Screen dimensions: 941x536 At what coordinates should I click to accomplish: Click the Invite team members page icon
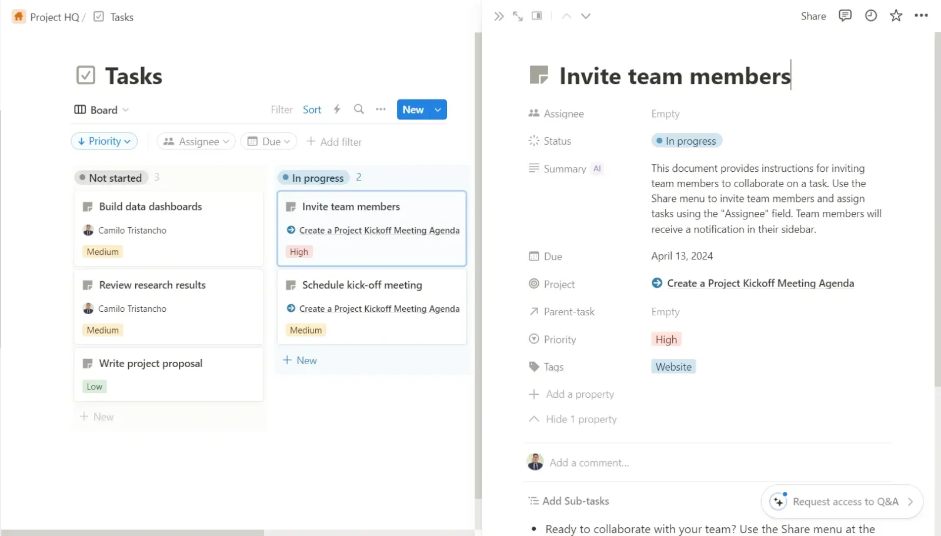539,75
